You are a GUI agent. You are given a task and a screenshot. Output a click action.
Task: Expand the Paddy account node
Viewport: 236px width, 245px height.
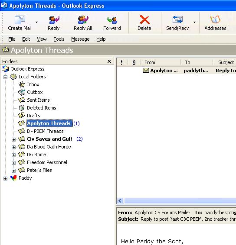click(x=5, y=178)
